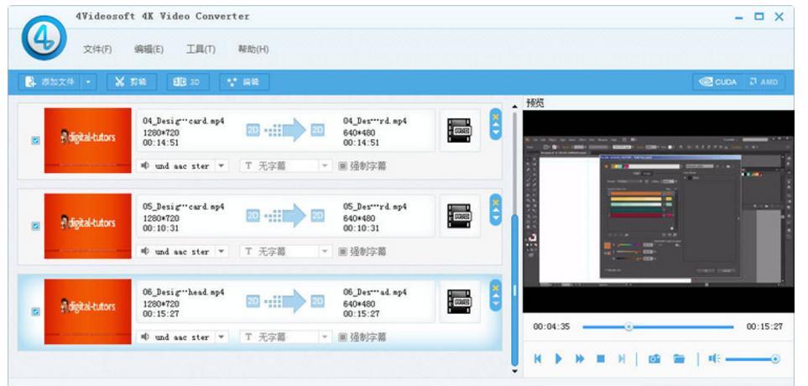The image size is (808, 386).
Task: Move 04_Desig card.mp4 down with arrow icon
Action: pyautogui.click(x=495, y=132)
